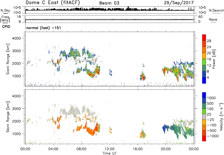Click the blue bottom segment of power colorbar
The height and width of the screenshot is (155, 224).
click(x=204, y=80)
